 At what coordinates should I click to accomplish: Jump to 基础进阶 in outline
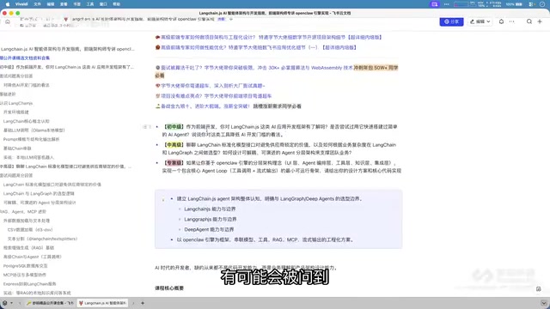coord(8,94)
